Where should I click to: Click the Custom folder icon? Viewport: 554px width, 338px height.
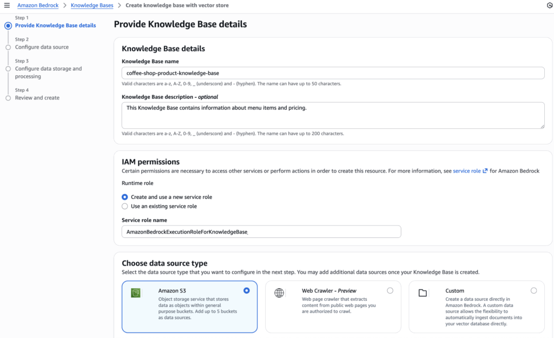(423, 293)
